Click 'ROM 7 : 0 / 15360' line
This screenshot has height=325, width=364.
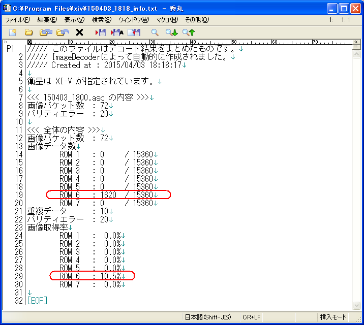click(109, 203)
